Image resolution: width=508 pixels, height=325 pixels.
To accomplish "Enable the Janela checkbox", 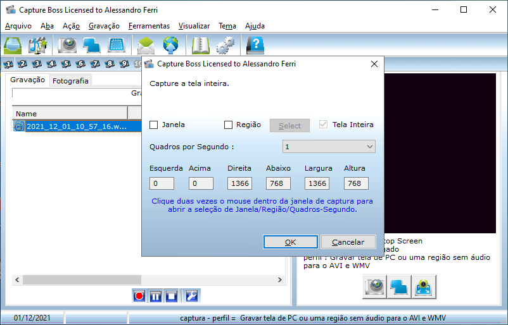I will (x=153, y=125).
